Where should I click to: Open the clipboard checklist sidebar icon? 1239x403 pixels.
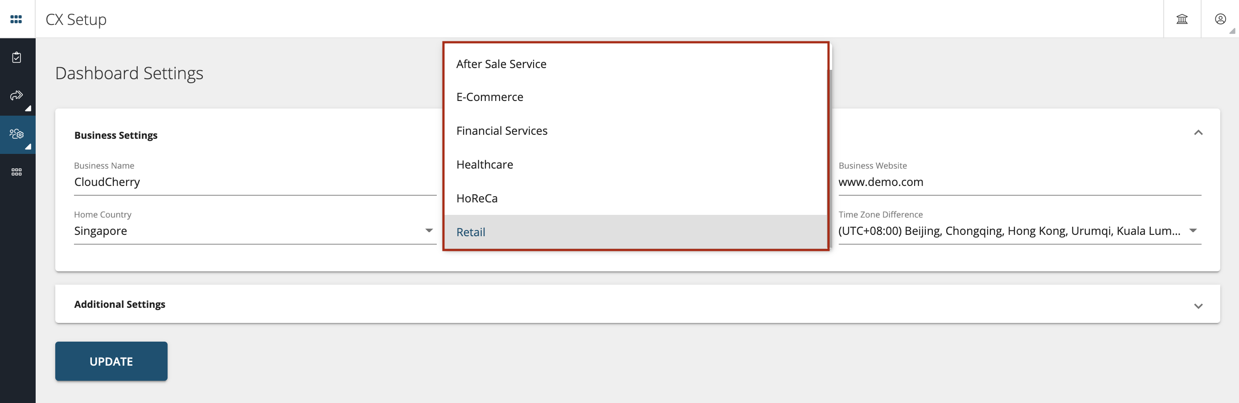click(17, 57)
